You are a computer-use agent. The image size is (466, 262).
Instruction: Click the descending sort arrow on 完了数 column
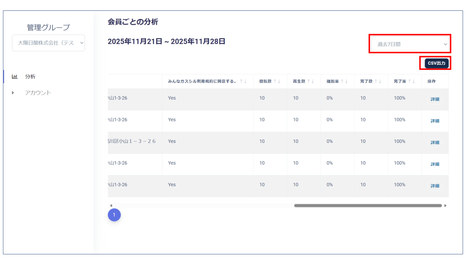380,82
